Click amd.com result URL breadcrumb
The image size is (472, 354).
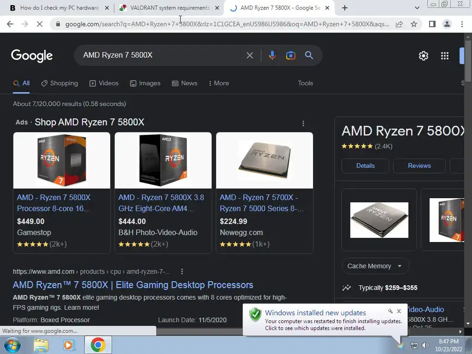(x=92, y=271)
